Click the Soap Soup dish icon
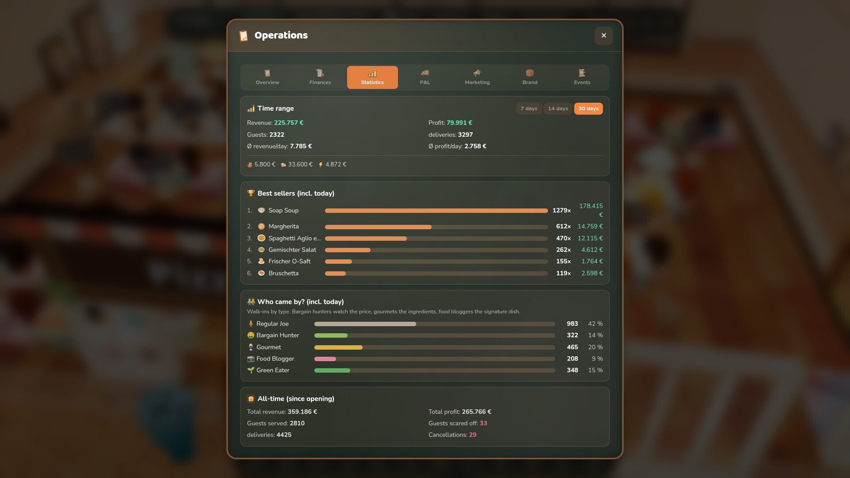Image resolution: width=850 pixels, height=478 pixels. click(261, 210)
